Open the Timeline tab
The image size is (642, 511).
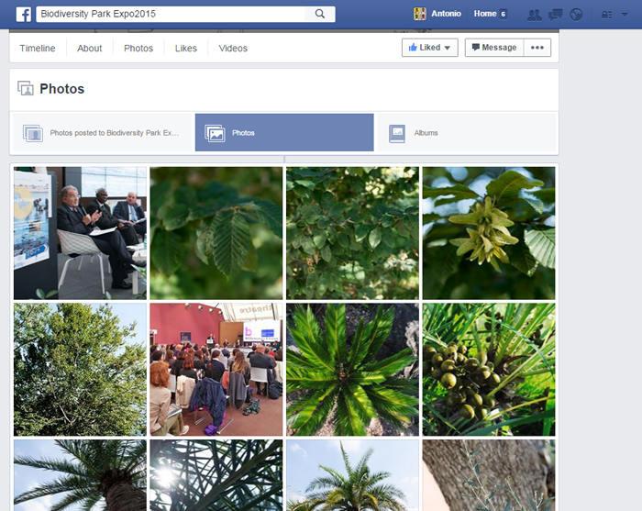pos(38,49)
